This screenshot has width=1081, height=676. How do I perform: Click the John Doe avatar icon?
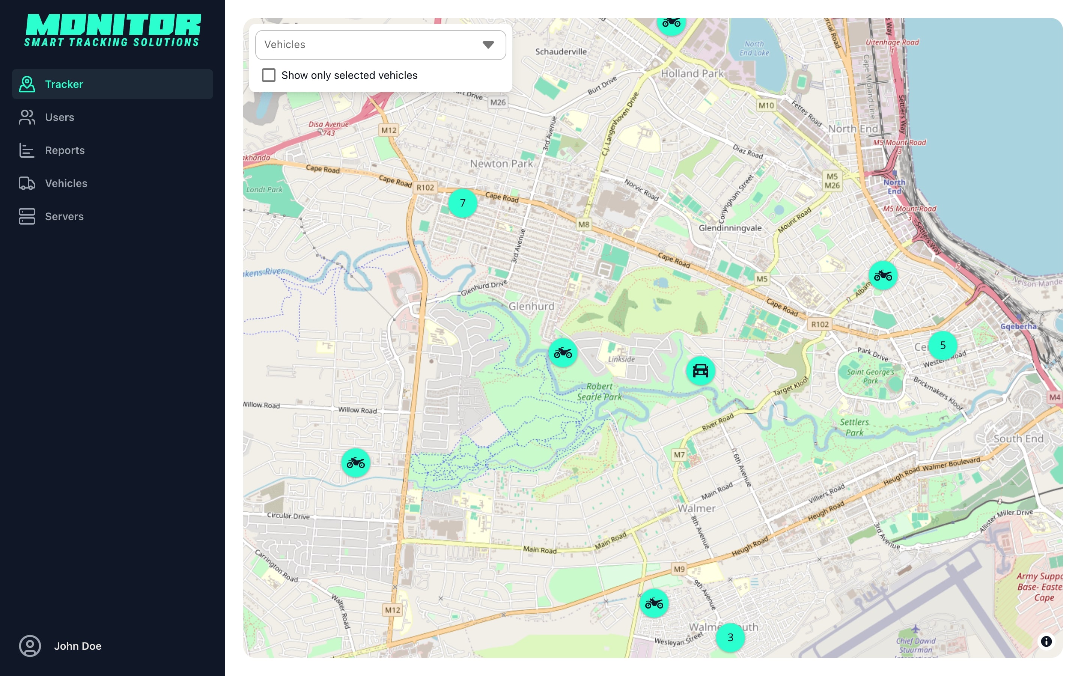(30, 646)
